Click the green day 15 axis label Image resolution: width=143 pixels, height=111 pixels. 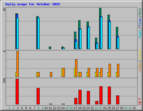(x=67, y=108)
